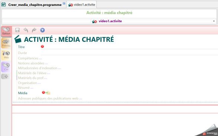
Task: Click the plus button below Ctrl
Action: [x=6, y=76]
